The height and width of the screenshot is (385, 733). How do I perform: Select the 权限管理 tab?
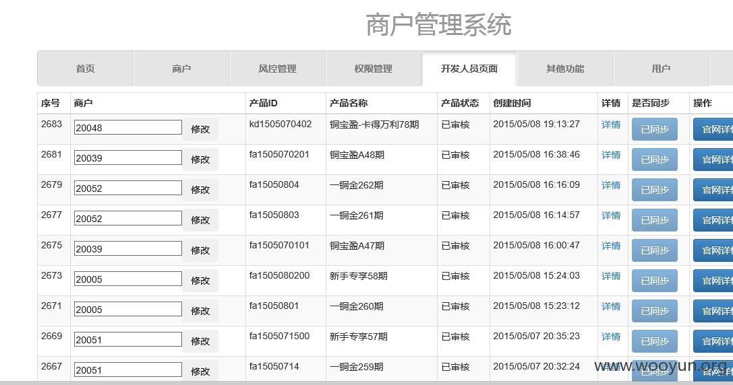click(x=373, y=69)
